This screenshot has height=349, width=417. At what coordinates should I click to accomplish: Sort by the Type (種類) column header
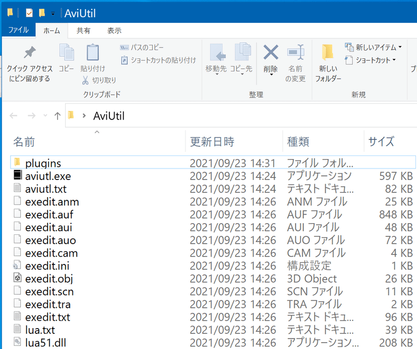[298, 141]
